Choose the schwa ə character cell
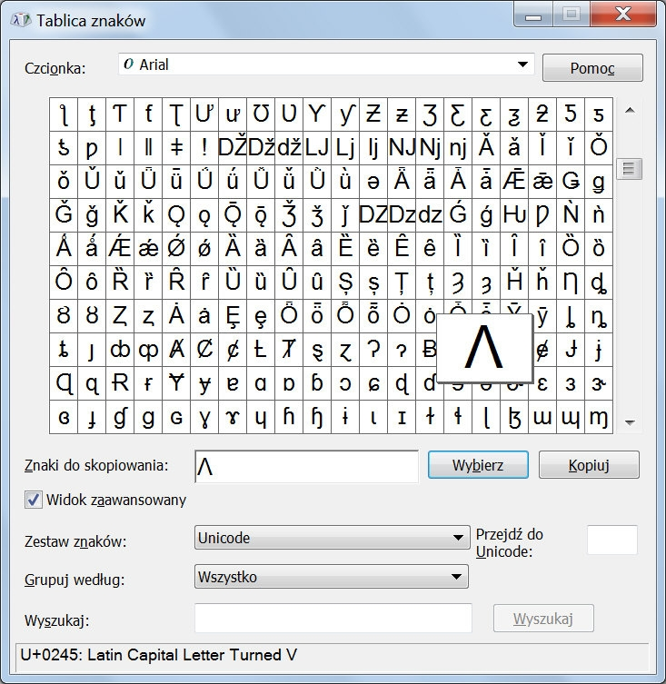Viewport: 666px width, 684px height. tap(373, 181)
